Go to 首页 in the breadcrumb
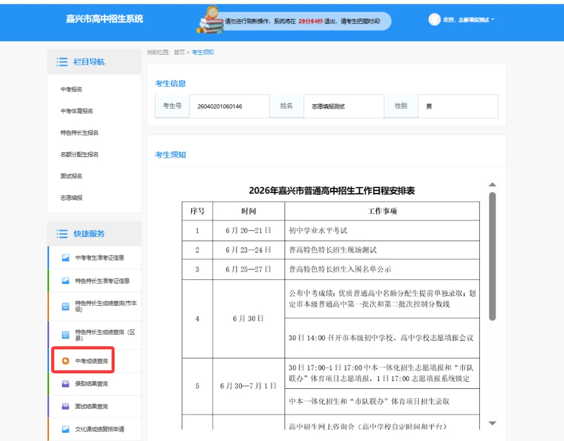Image resolution: width=564 pixels, height=441 pixels. point(179,53)
